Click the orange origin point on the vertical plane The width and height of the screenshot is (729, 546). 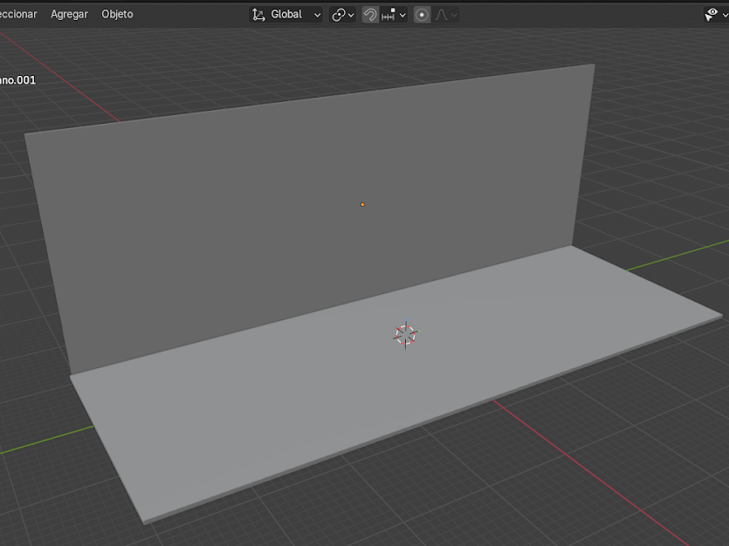(362, 204)
